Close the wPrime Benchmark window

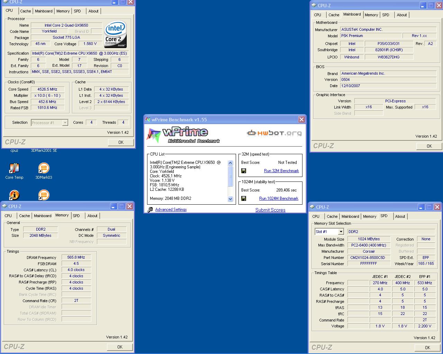301,119
